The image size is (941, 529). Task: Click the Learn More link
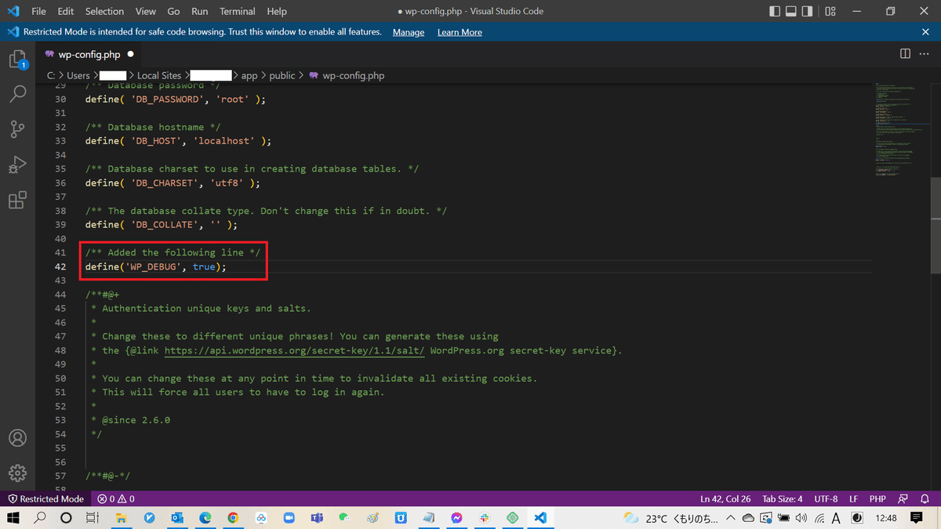coord(460,32)
